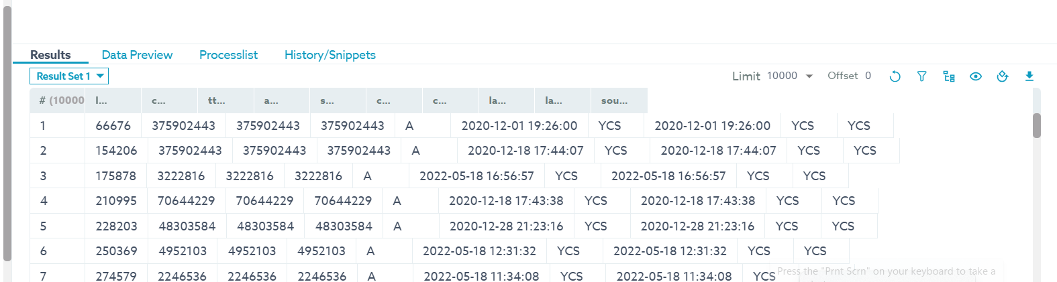Open the filter funnel icon
Screen dimensions: 1057x282
(x=921, y=76)
